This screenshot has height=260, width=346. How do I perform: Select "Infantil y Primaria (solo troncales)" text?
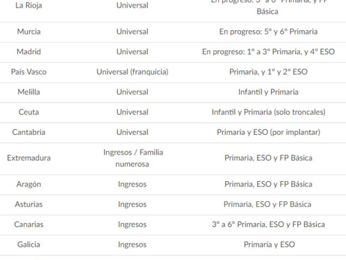[x=268, y=112]
